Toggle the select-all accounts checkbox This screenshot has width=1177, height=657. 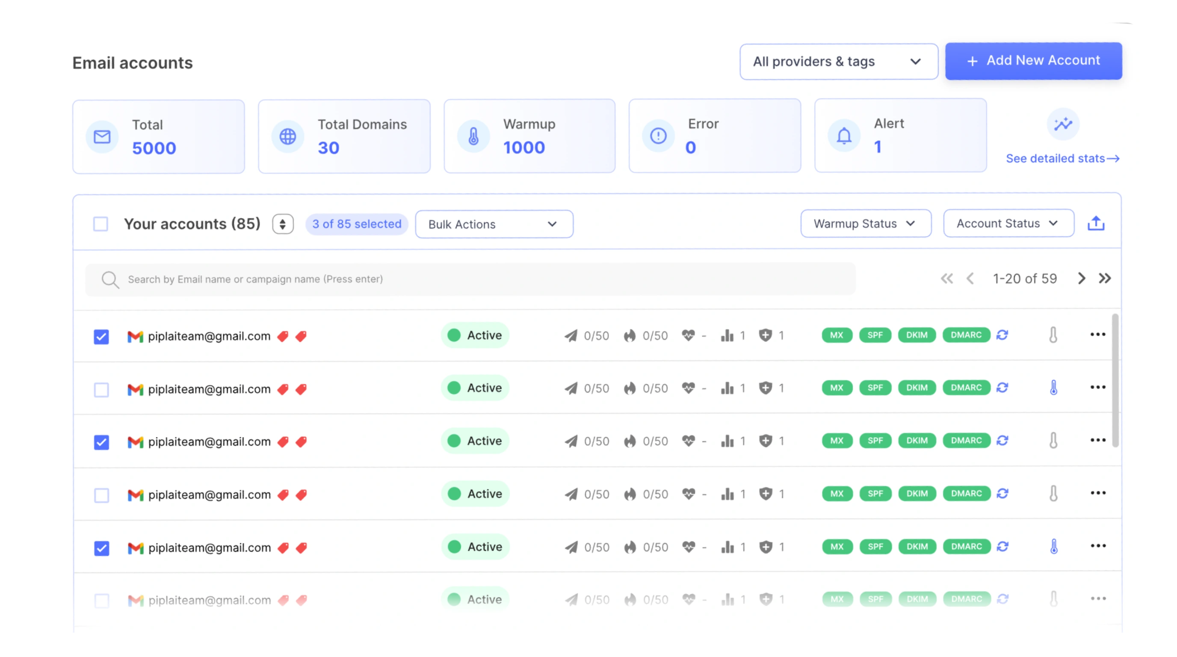(101, 224)
